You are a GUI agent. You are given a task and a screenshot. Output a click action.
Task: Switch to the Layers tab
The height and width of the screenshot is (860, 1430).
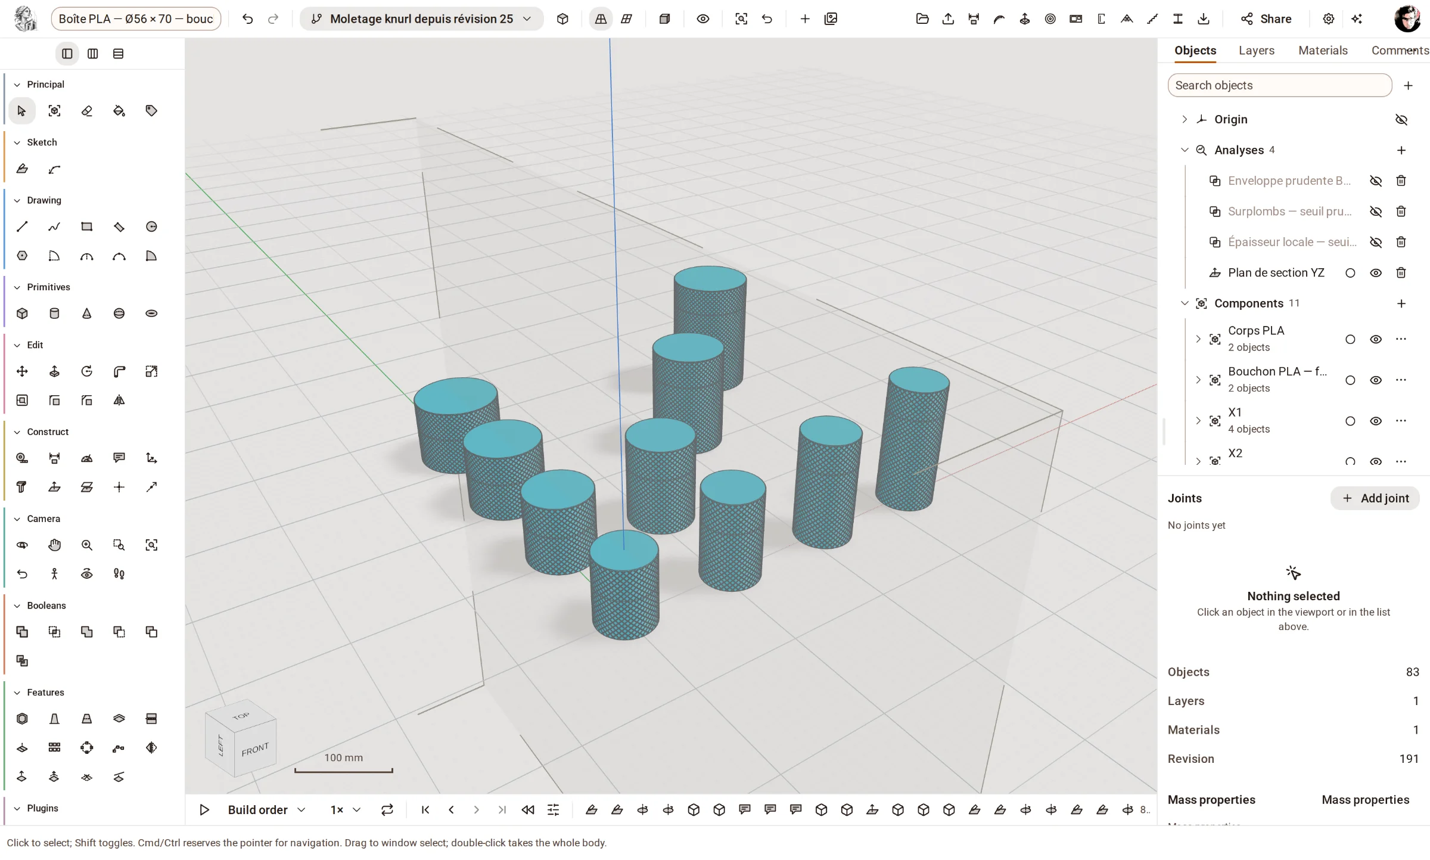coord(1256,51)
